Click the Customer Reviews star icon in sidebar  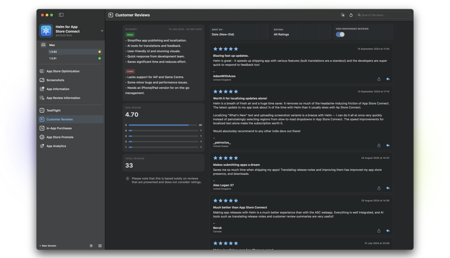click(42, 119)
